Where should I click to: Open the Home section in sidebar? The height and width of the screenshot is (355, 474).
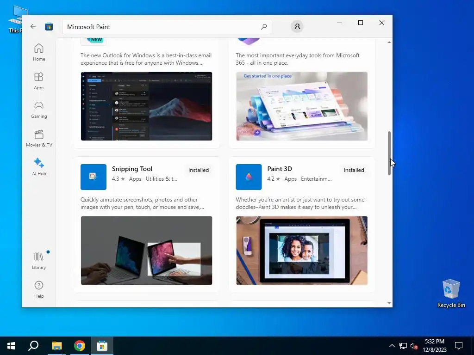click(x=39, y=52)
